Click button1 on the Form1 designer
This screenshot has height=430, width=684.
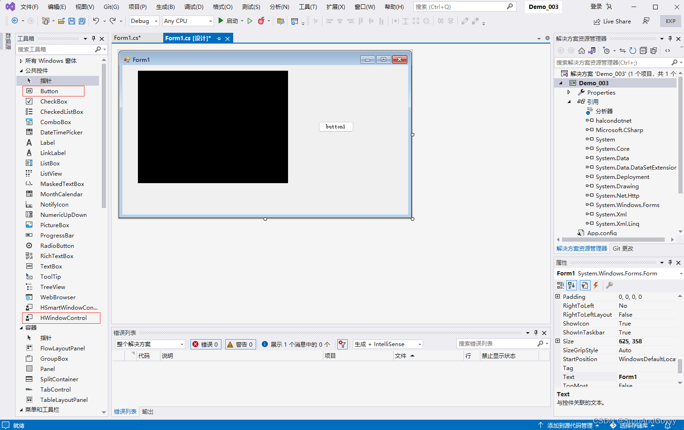[x=336, y=126]
